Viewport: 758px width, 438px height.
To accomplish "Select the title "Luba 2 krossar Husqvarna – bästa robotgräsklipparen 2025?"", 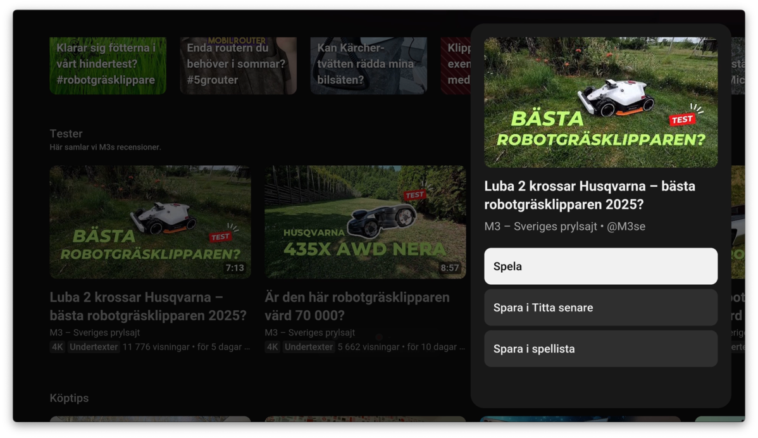I will [589, 196].
